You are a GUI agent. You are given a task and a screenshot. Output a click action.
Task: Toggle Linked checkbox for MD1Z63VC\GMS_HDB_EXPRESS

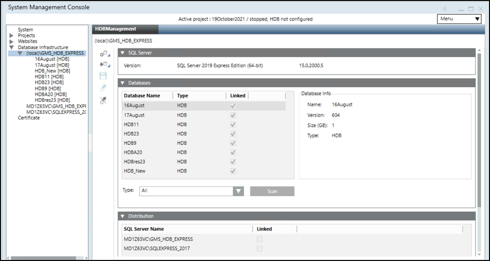(x=260, y=239)
